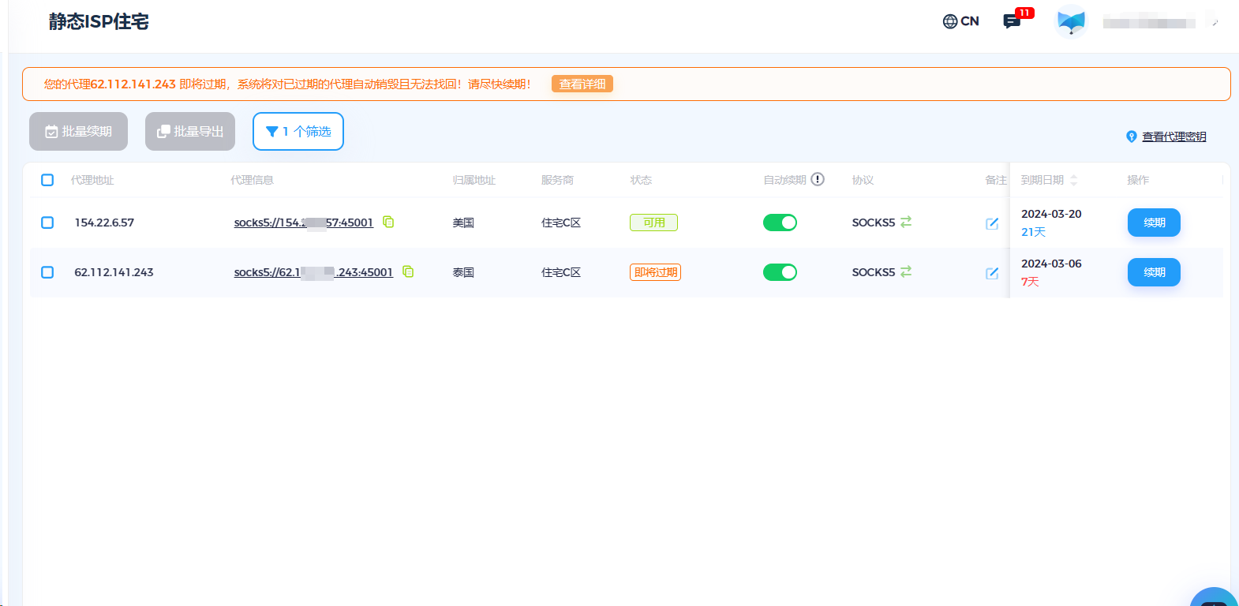The width and height of the screenshot is (1239, 606).
Task: Renew proxy expiring 2024-03-06
Action: click(1154, 272)
